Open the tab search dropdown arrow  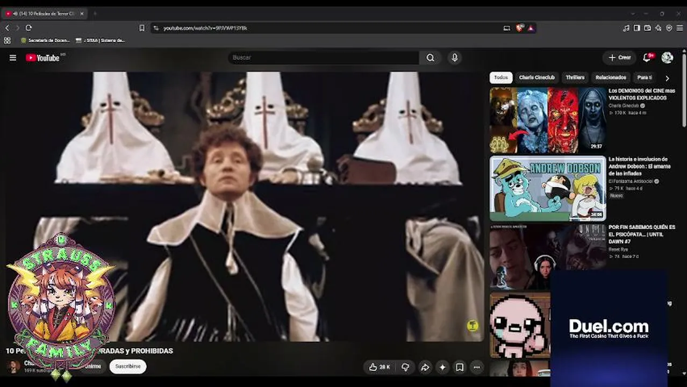coord(633,13)
